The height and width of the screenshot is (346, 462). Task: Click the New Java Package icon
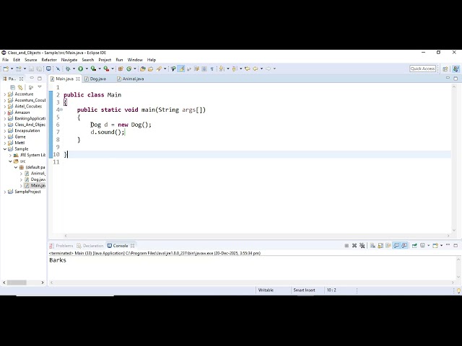pyautogui.click(x=121, y=69)
